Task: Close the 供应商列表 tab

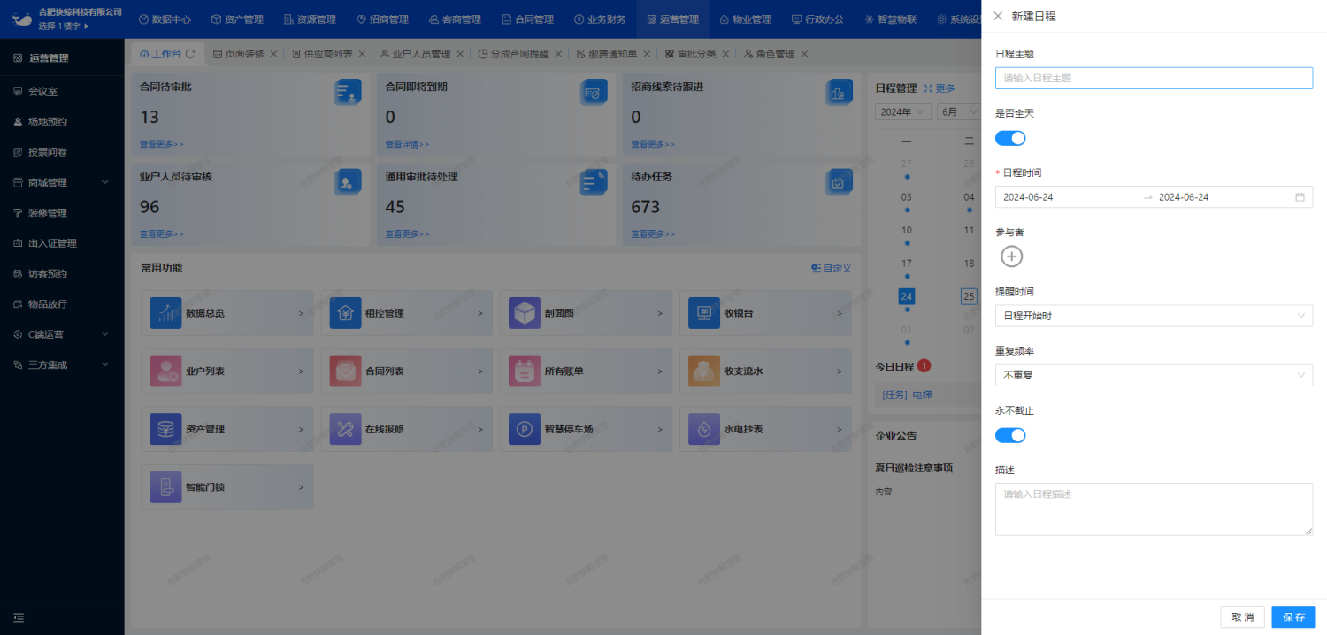Action: pos(361,54)
